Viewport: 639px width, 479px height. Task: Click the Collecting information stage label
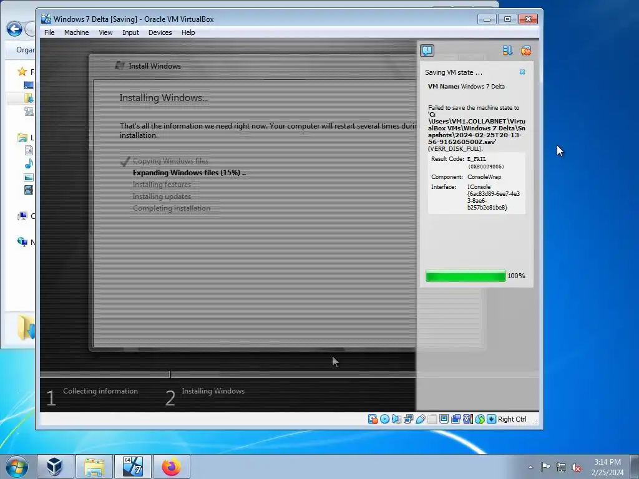click(x=100, y=391)
